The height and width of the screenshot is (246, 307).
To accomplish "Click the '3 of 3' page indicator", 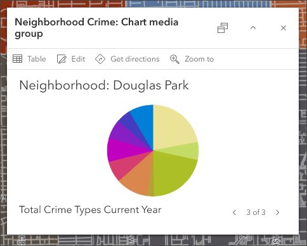I will click(x=256, y=212).
